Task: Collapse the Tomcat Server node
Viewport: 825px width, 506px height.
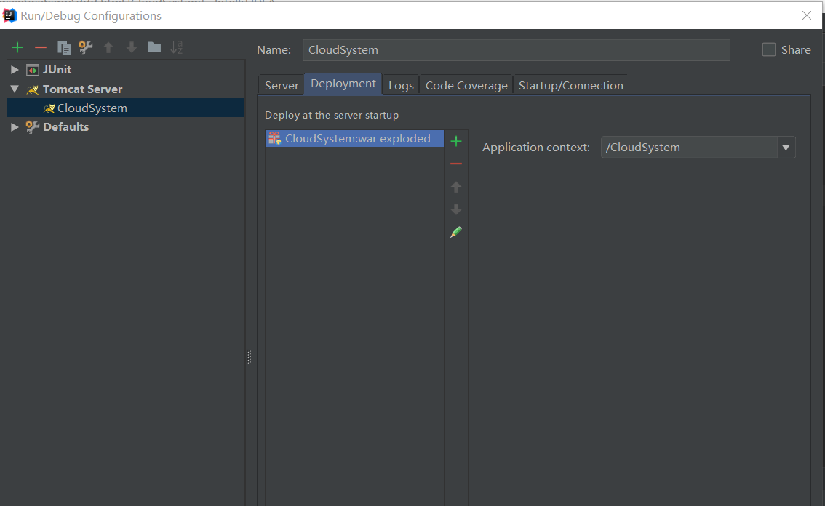Action: coord(15,89)
